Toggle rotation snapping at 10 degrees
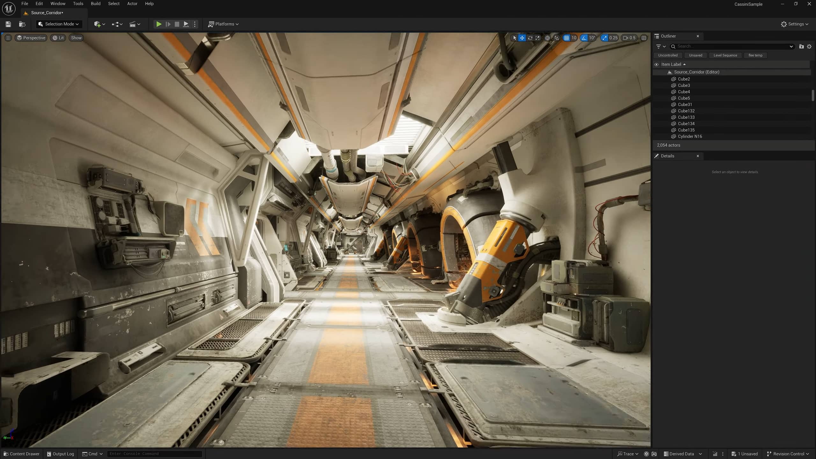Image resolution: width=816 pixels, height=459 pixels. click(x=583, y=38)
